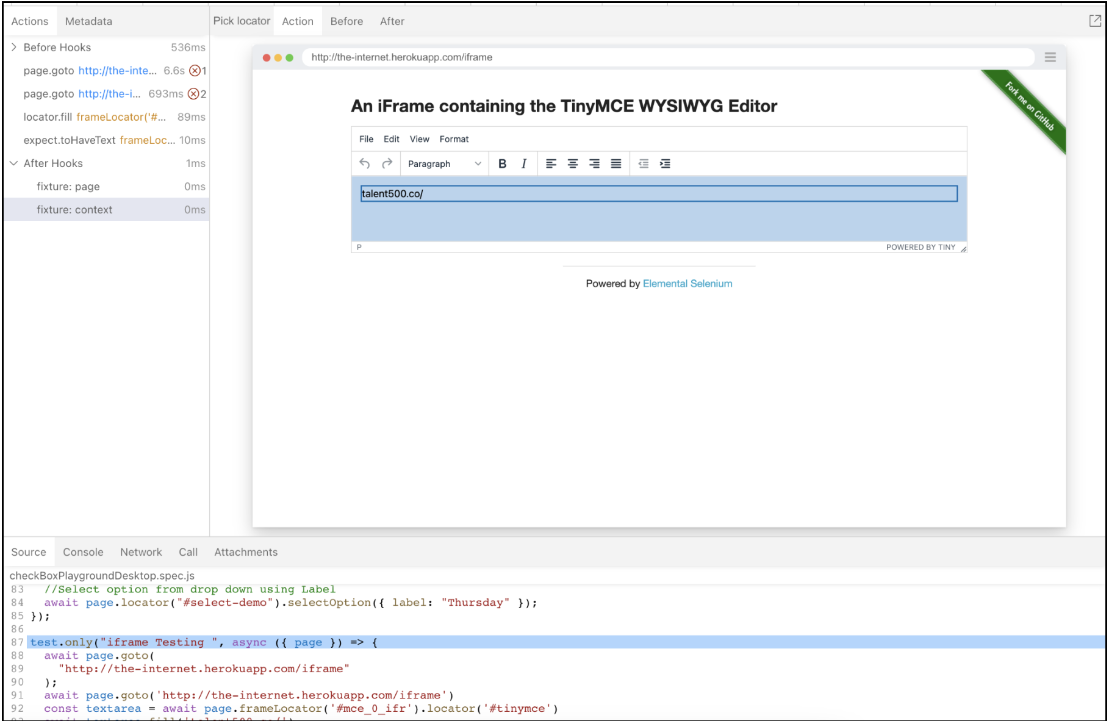The image size is (1109, 721).
Task: Collapse the After Hooks action
Action: pos(14,163)
